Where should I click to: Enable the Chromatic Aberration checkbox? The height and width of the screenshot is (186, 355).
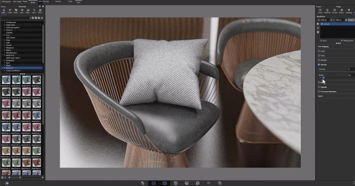(319, 91)
